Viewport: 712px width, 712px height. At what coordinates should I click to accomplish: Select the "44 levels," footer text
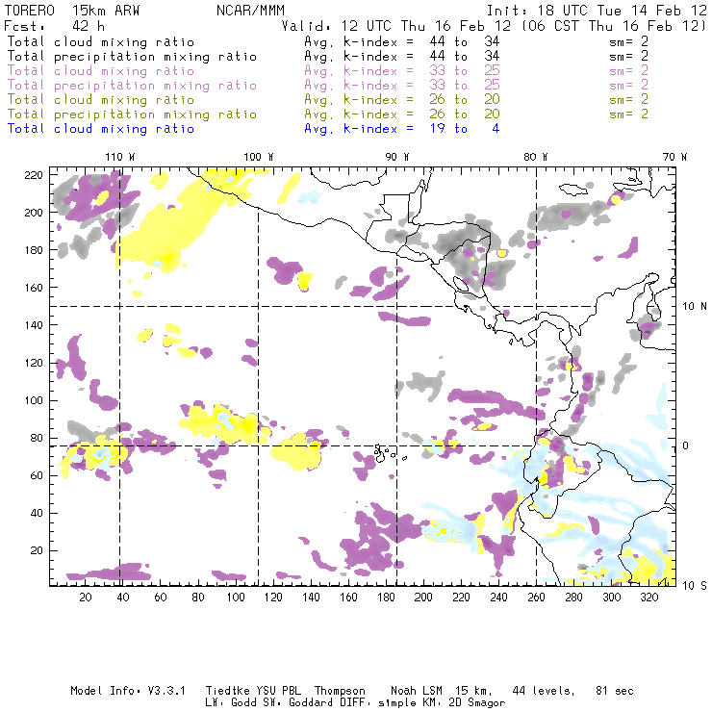[x=544, y=691]
